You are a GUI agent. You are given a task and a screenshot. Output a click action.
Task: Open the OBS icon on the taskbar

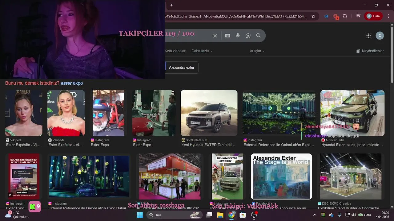point(254,215)
